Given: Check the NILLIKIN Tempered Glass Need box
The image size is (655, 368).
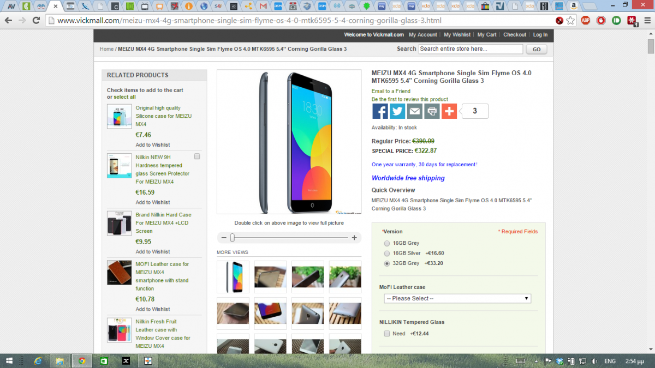Looking at the screenshot, I should point(387,333).
